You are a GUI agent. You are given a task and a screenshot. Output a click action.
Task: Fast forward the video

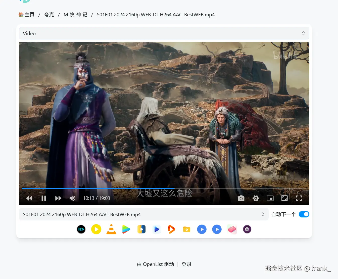58,198
